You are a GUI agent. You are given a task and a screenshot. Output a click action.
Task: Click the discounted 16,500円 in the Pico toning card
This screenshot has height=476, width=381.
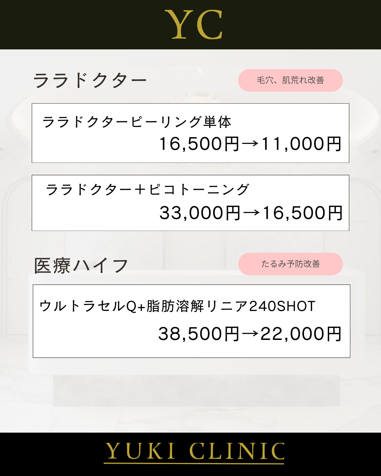[303, 213]
